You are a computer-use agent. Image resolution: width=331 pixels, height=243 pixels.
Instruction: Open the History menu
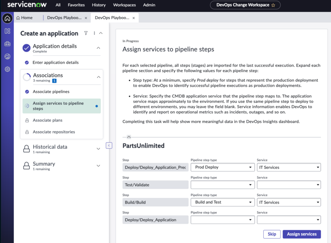pyautogui.click(x=99, y=5)
